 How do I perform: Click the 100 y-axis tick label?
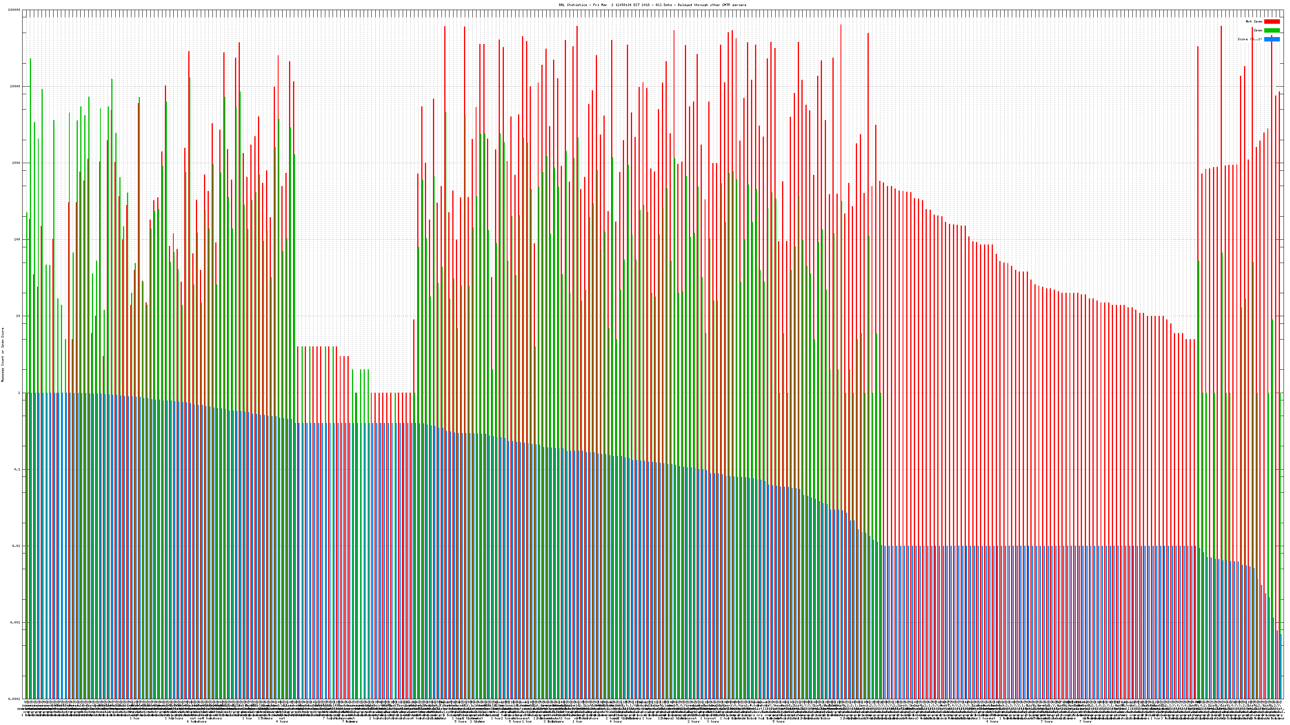pyautogui.click(x=17, y=240)
